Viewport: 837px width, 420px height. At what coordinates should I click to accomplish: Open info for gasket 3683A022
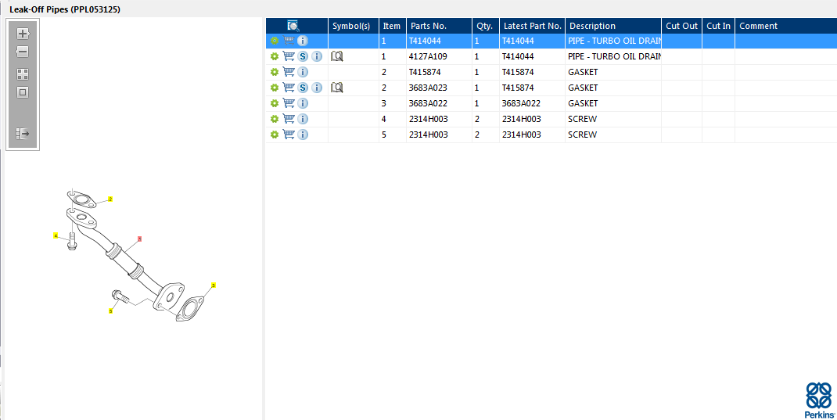(303, 103)
